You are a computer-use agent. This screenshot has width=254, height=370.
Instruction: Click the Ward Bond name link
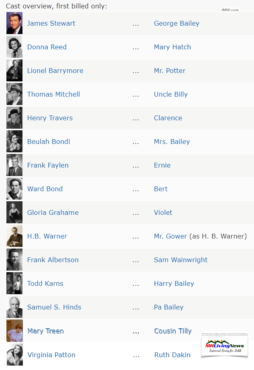pos(45,189)
